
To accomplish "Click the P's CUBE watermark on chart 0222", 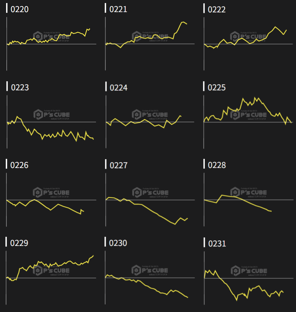I will (x=249, y=36).
